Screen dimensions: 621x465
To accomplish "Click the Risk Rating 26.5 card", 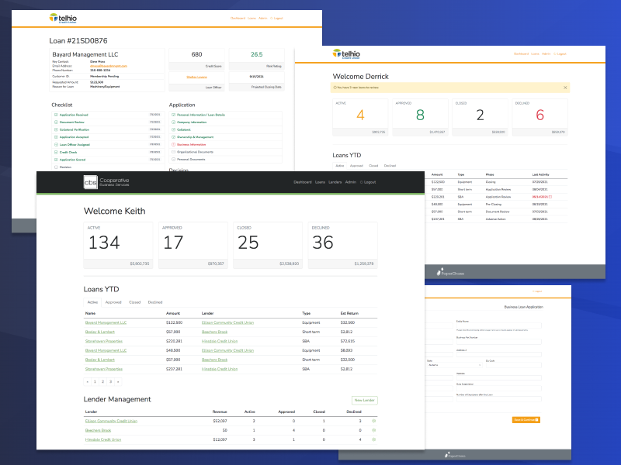I will pyautogui.click(x=257, y=60).
